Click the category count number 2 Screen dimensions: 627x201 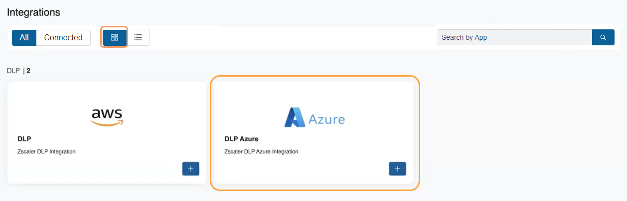(x=28, y=71)
